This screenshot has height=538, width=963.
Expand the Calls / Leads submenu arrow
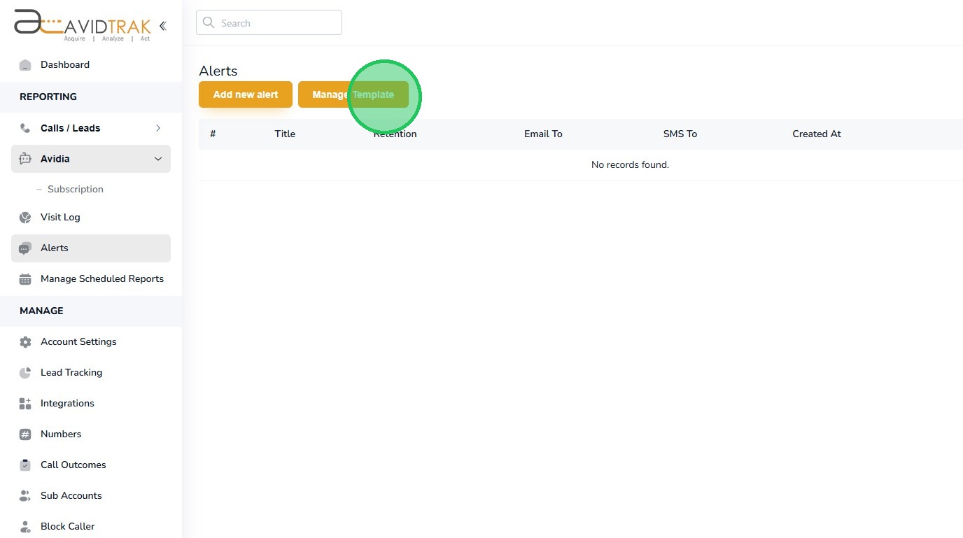pos(158,128)
